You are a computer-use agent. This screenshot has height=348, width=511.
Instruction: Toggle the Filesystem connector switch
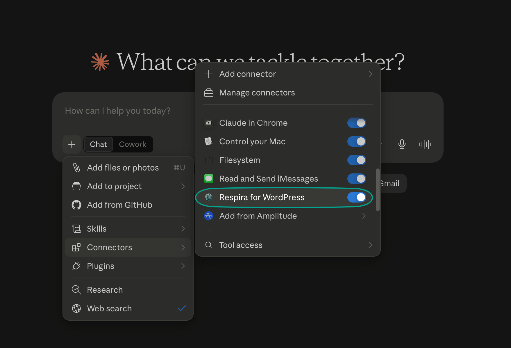[x=357, y=160]
